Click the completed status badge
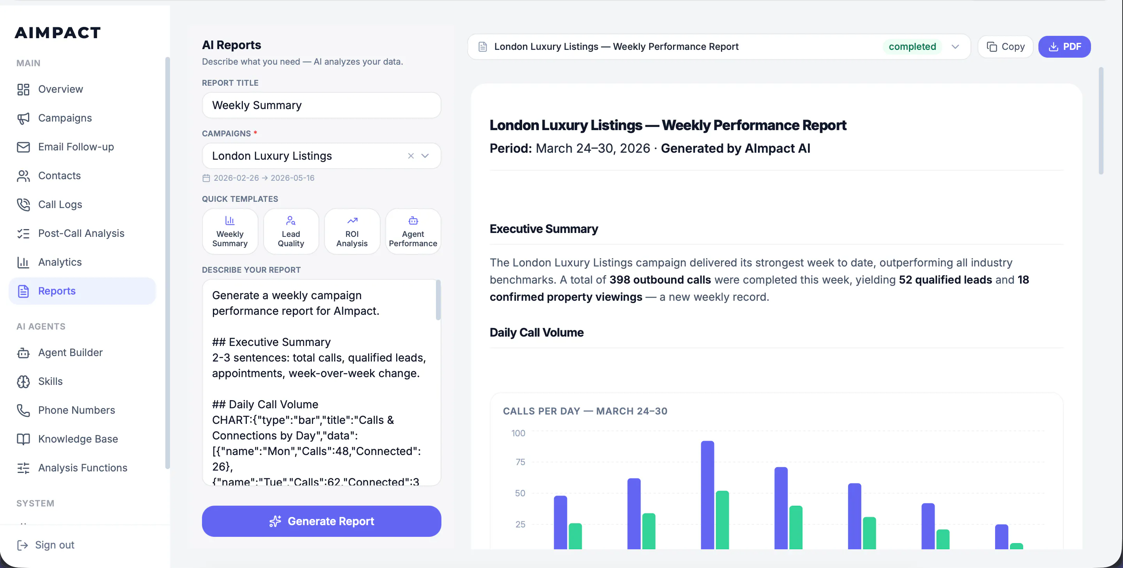 (x=912, y=47)
